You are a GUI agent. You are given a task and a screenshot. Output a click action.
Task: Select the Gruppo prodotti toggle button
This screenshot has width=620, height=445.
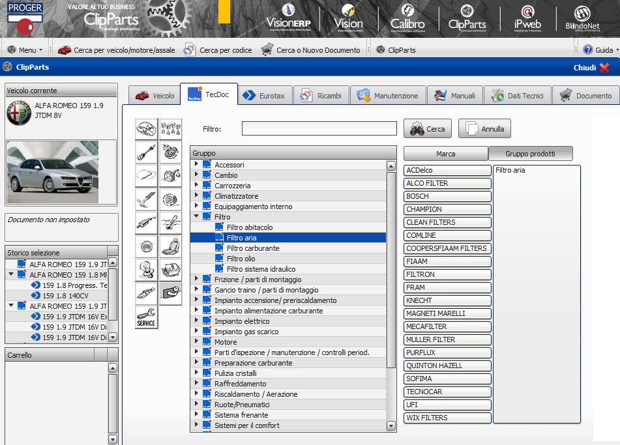pos(530,154)
